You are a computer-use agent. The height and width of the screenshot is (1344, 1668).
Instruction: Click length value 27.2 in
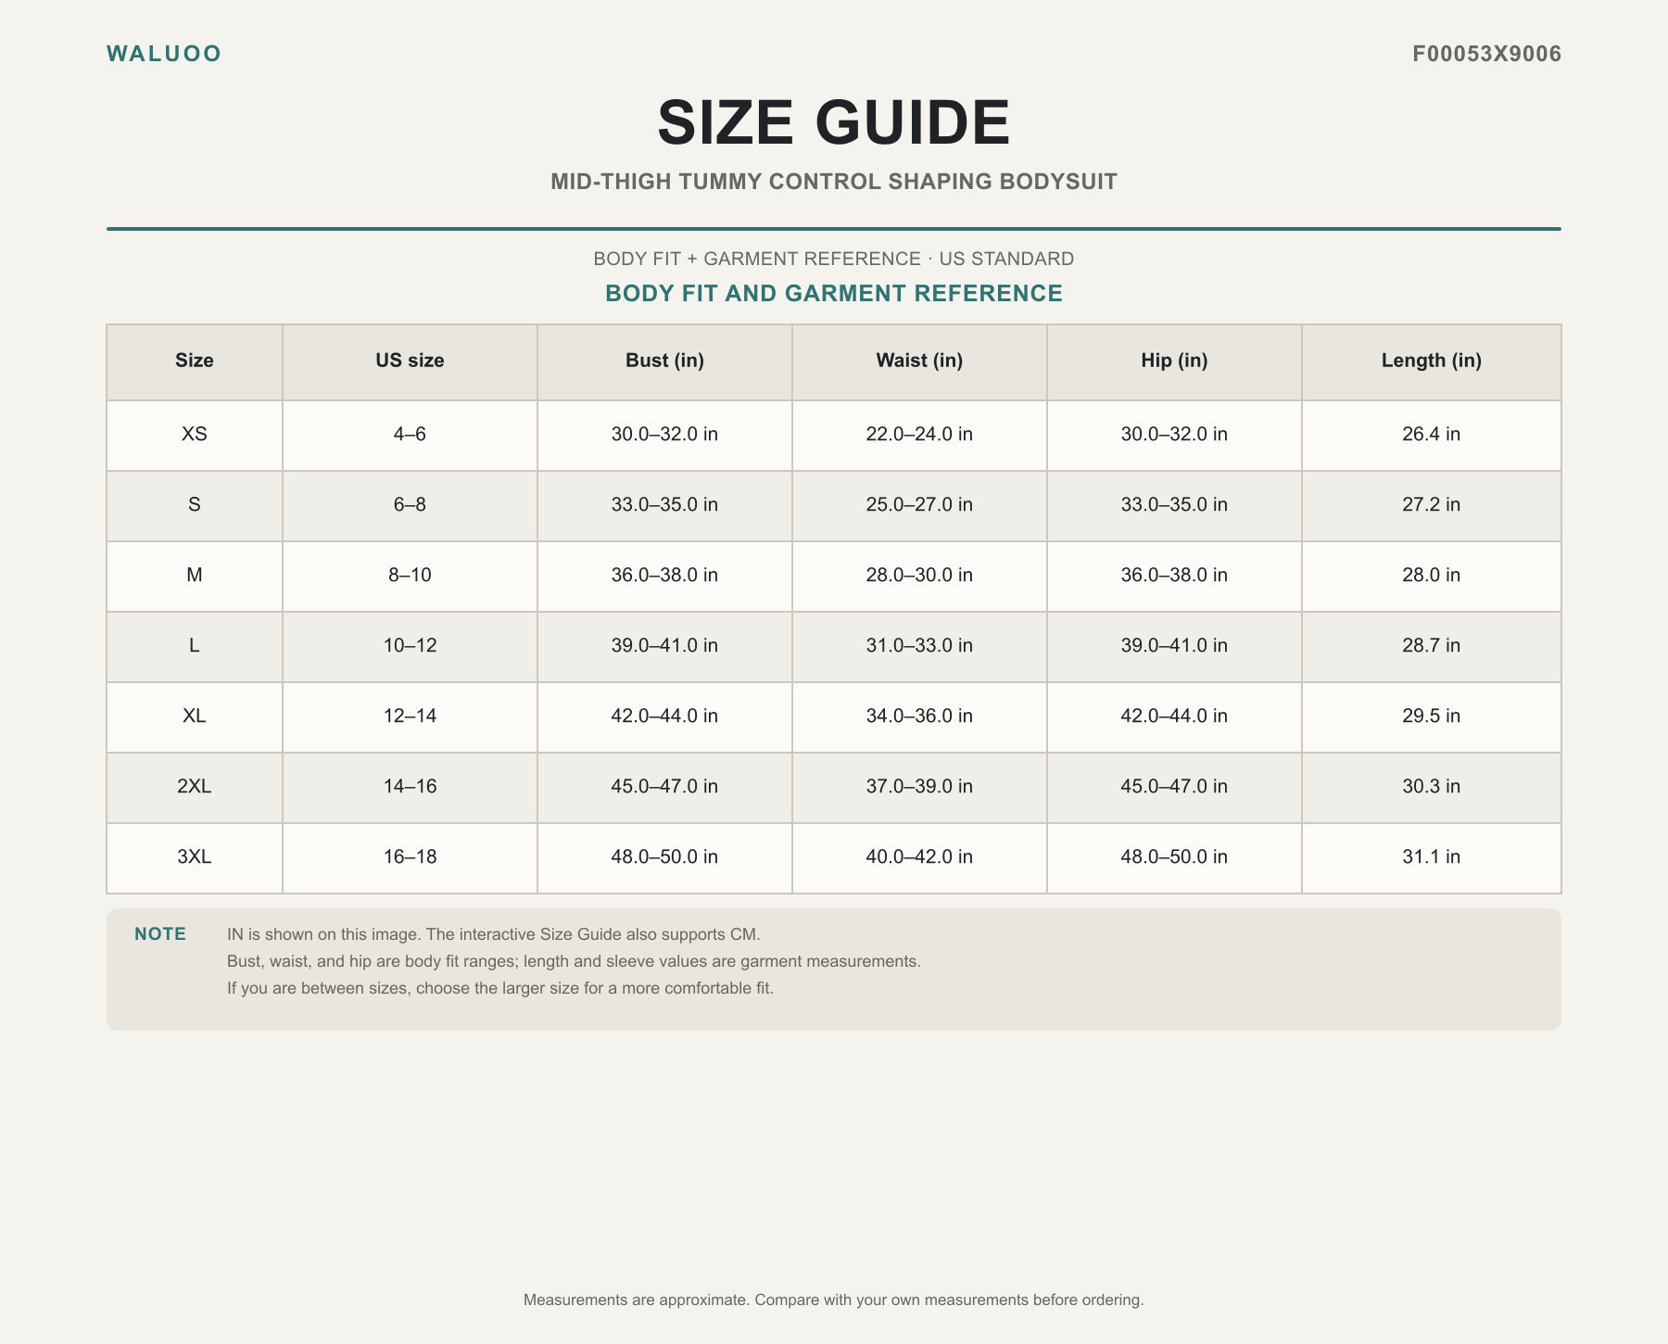point(1431,505)
